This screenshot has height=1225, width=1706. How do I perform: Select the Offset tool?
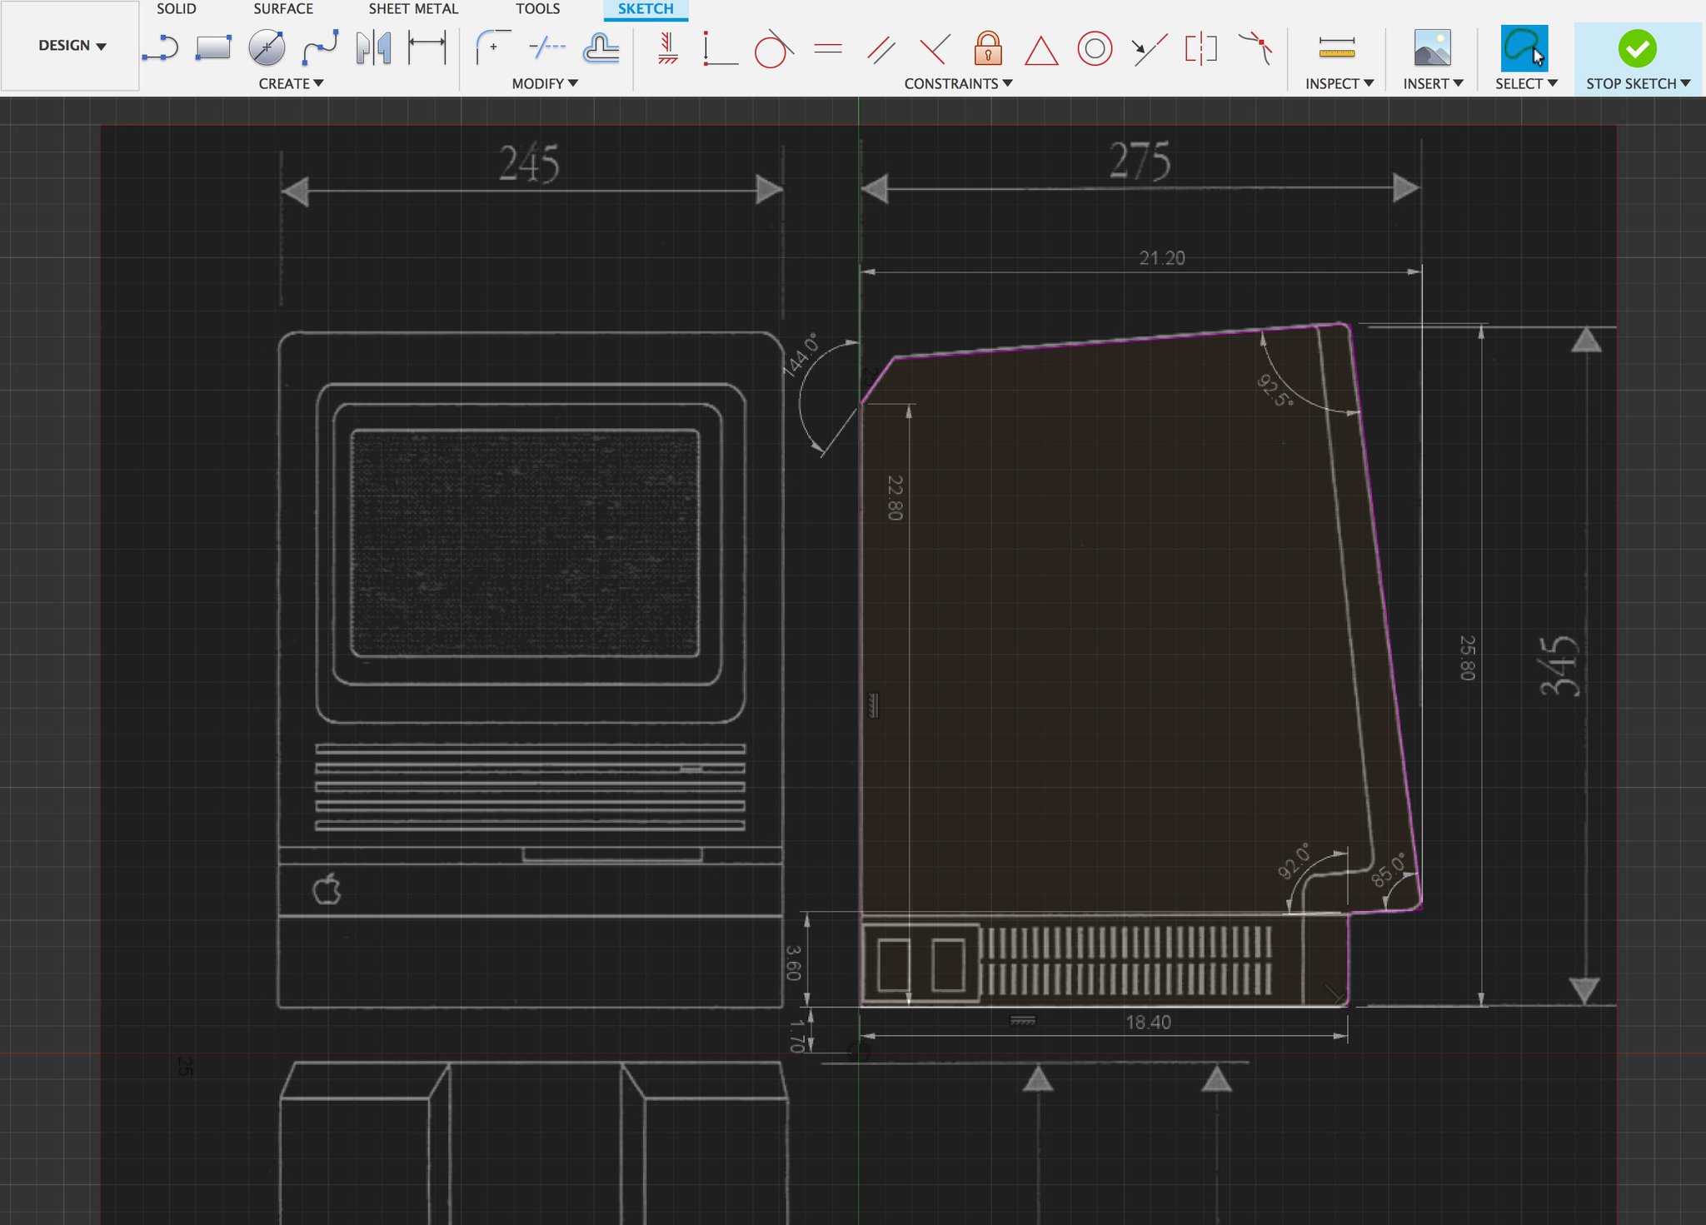coord(601,48)
